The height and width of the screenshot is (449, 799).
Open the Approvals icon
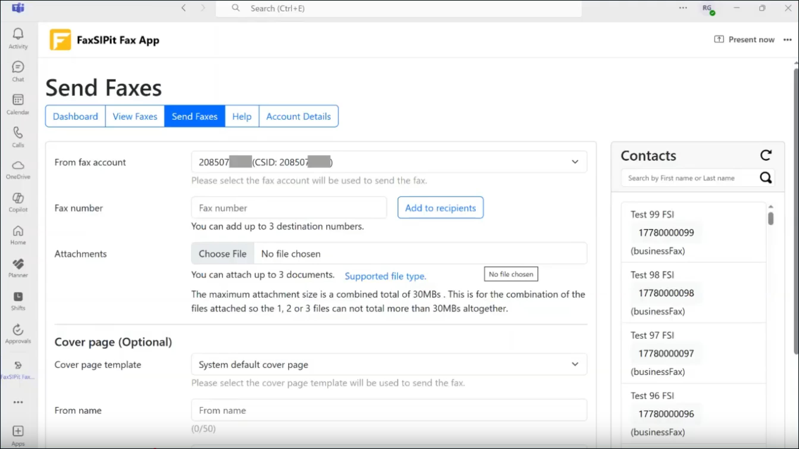coord(18,330)
